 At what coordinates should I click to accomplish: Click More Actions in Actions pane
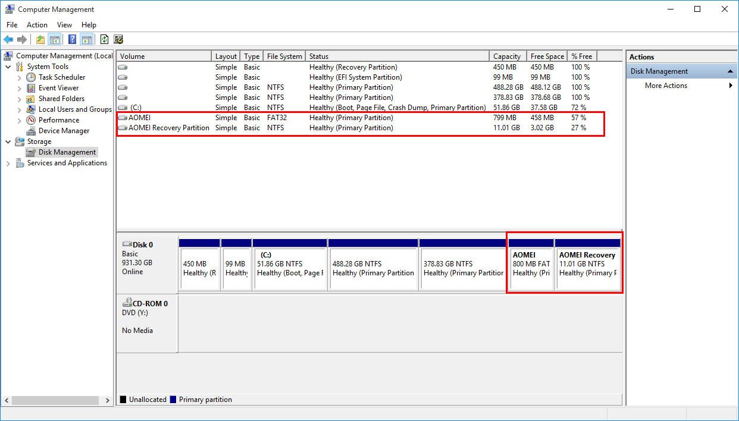[666, 86]
